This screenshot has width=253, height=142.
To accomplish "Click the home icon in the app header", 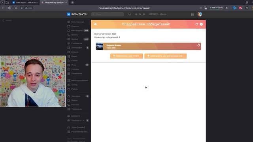I will tap(95, 24).
